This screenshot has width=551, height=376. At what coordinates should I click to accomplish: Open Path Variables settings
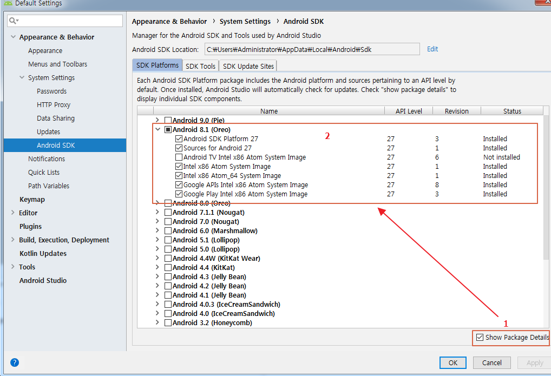click(49, 186)
